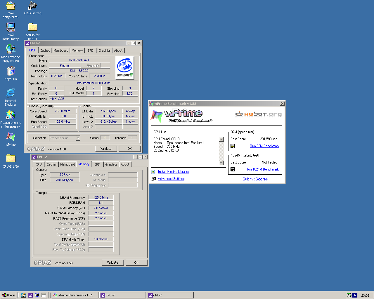Click the floppy save icon for 1024M score
Image resolution: width=374 pixels, height=299 pixels.
(x=233, y=169)
